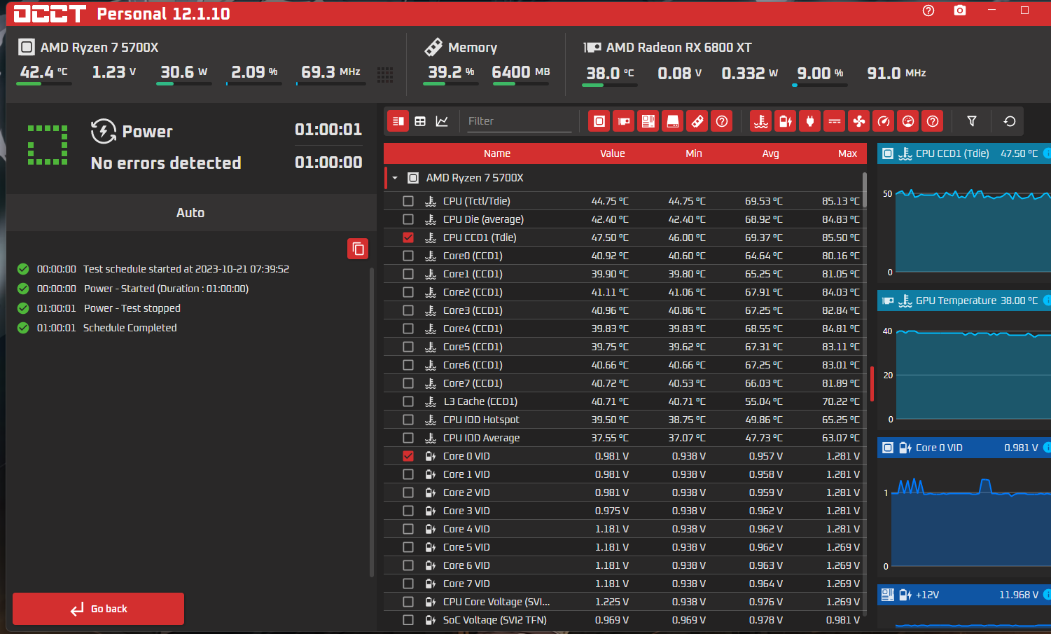Switch to combined table and graph view

coord(398,121)
